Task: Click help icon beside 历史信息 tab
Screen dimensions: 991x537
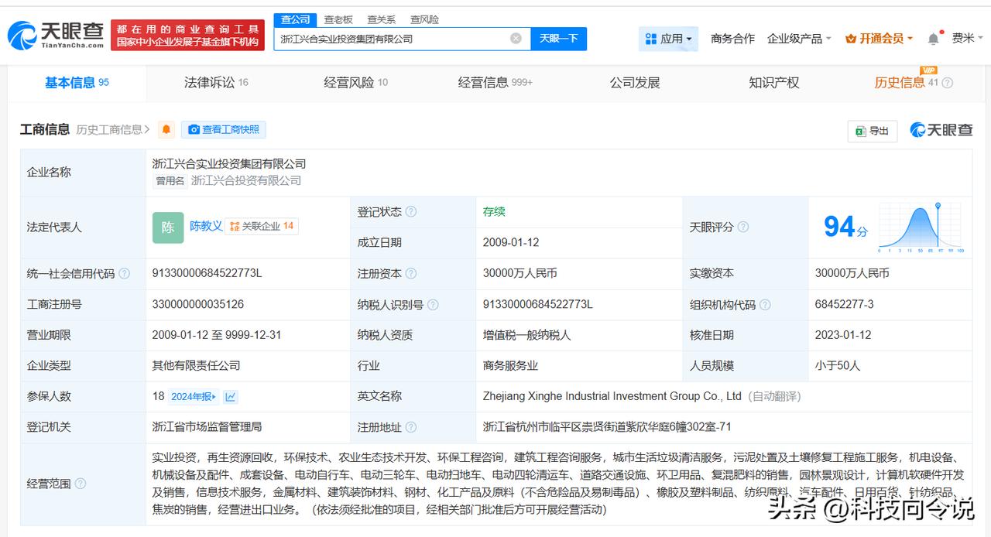Action: point(947,83)
